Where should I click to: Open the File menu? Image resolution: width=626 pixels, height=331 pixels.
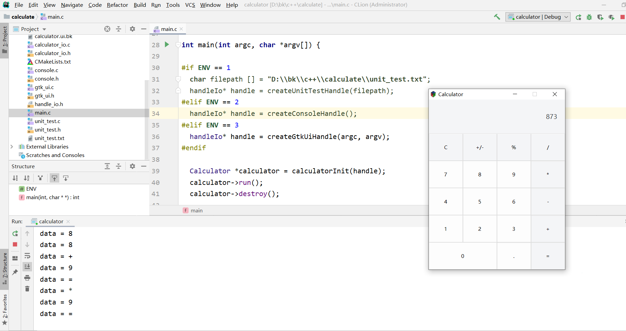19,5
